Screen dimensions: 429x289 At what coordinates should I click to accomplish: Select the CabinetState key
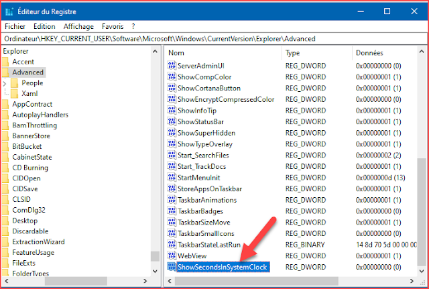[32, 157]
